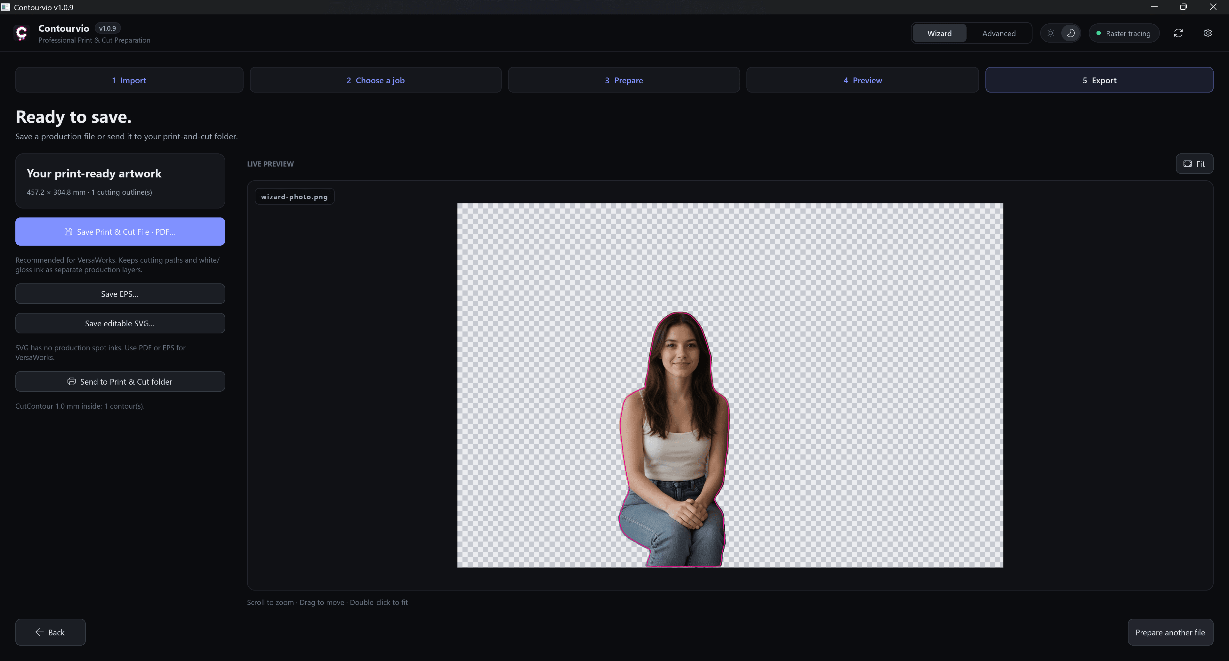
Task: Fit the live preview to view
Action: point(1194,164)
